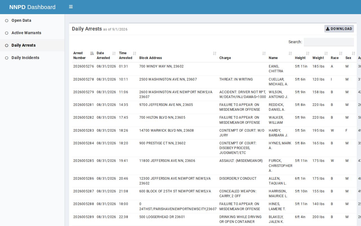The width and height of the screenshot is (361, 226).
Task: Focus the table Search input field
Action: click(329, 42)
